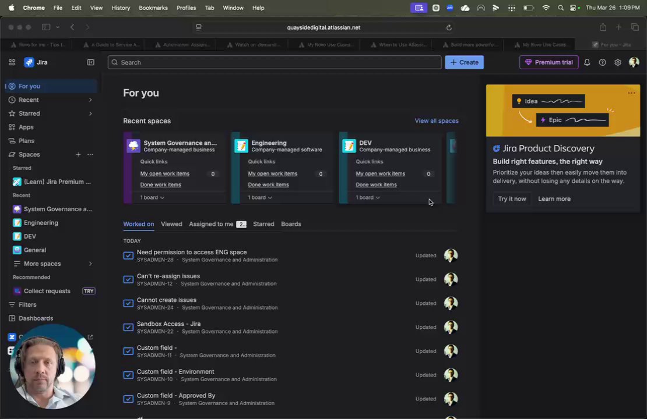Show the tab overview icon

coord(635,27)
